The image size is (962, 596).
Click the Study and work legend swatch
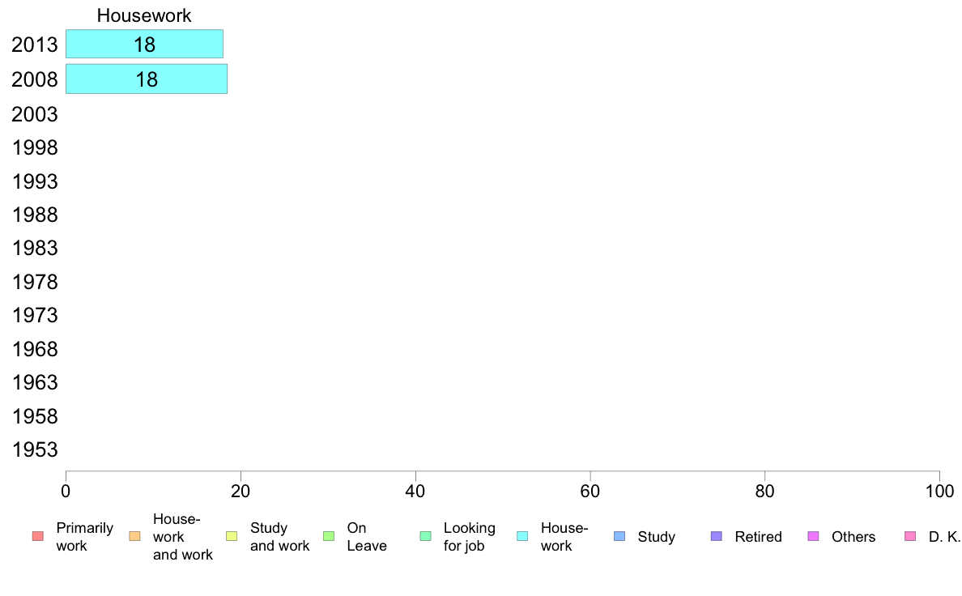[x=232, y=536]
